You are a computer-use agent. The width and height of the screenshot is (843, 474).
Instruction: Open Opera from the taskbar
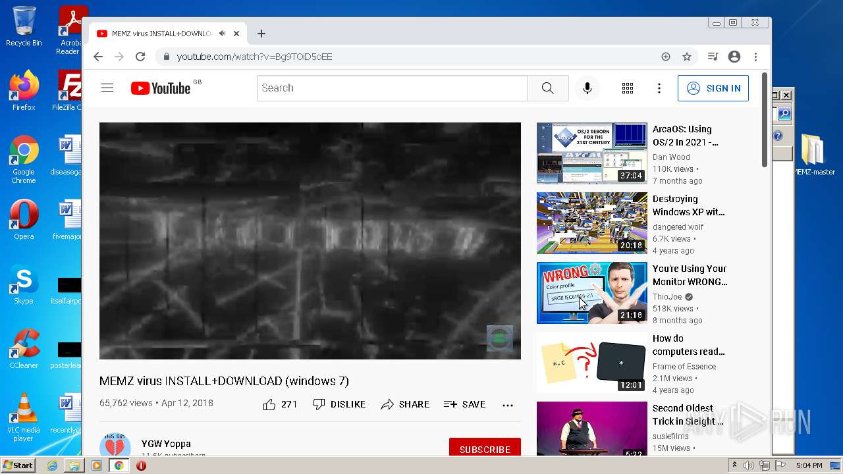(x=141, y=465)
